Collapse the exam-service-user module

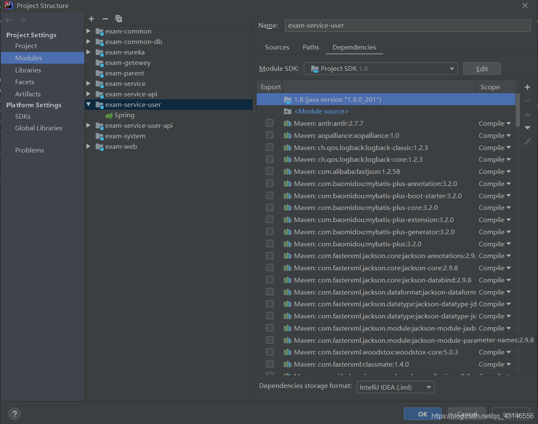click(88, 104)
